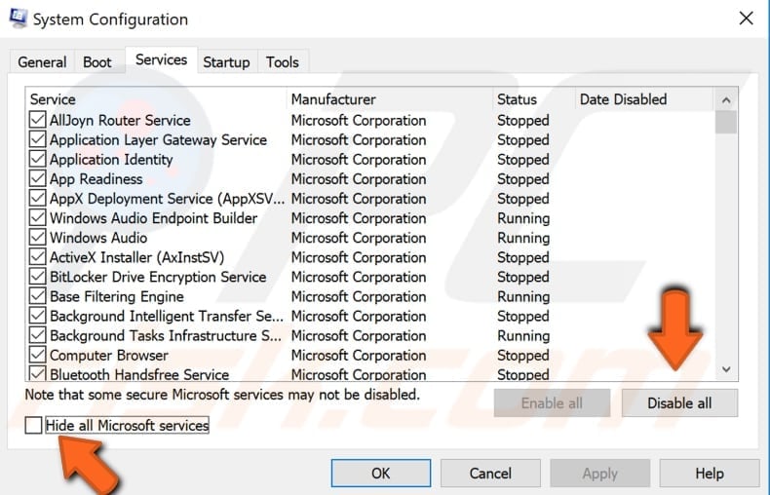Image resolution: width=770 pixels, height=495 pixels.
Task: Uncheck BitLocker Drive Encryption Service
Action: 38,277
